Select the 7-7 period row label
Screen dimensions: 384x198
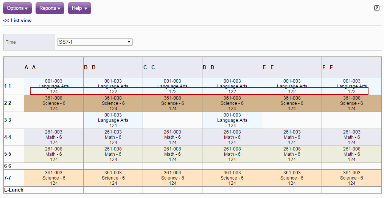coord(8,178)
